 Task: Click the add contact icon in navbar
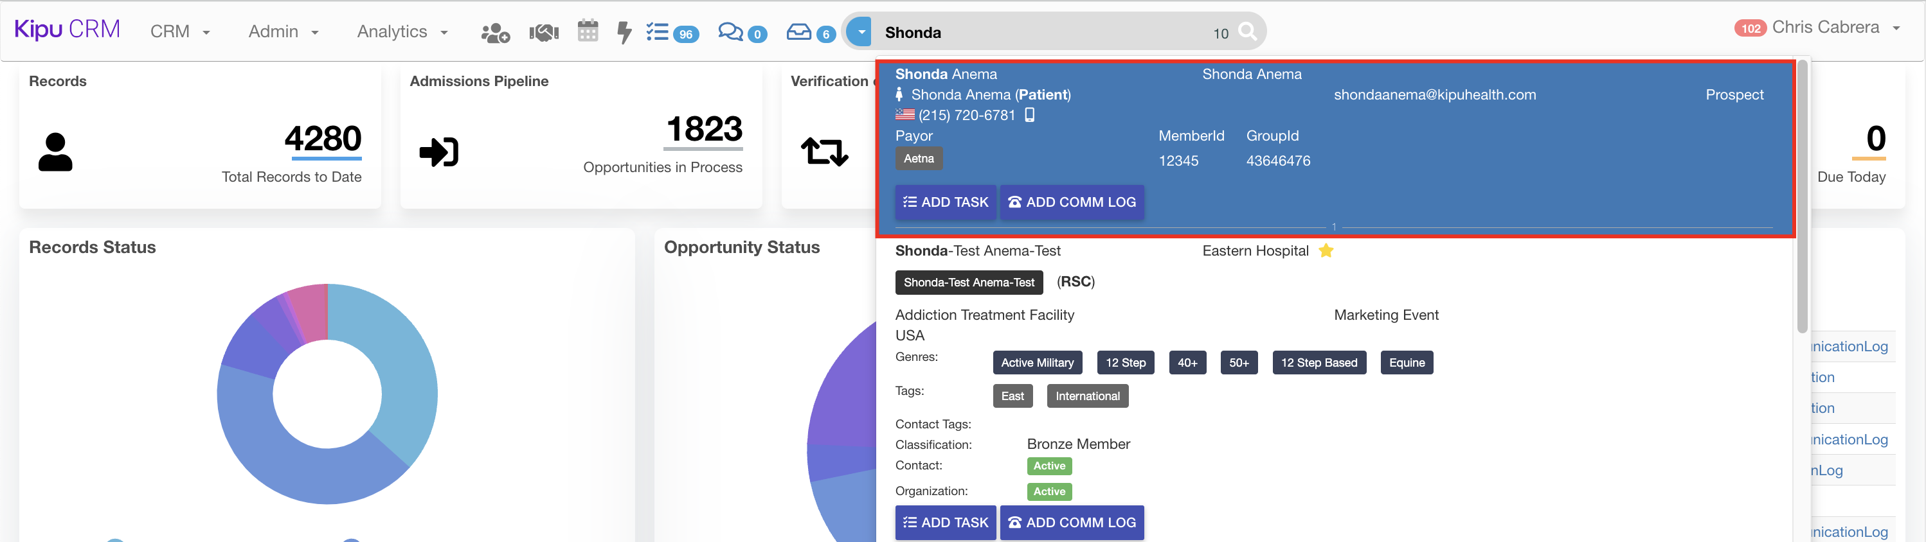(x=495, y=33)
